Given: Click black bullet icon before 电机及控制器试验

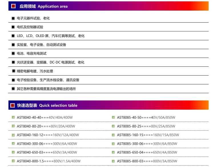Looking at the screenshot, I should [13, 27].
